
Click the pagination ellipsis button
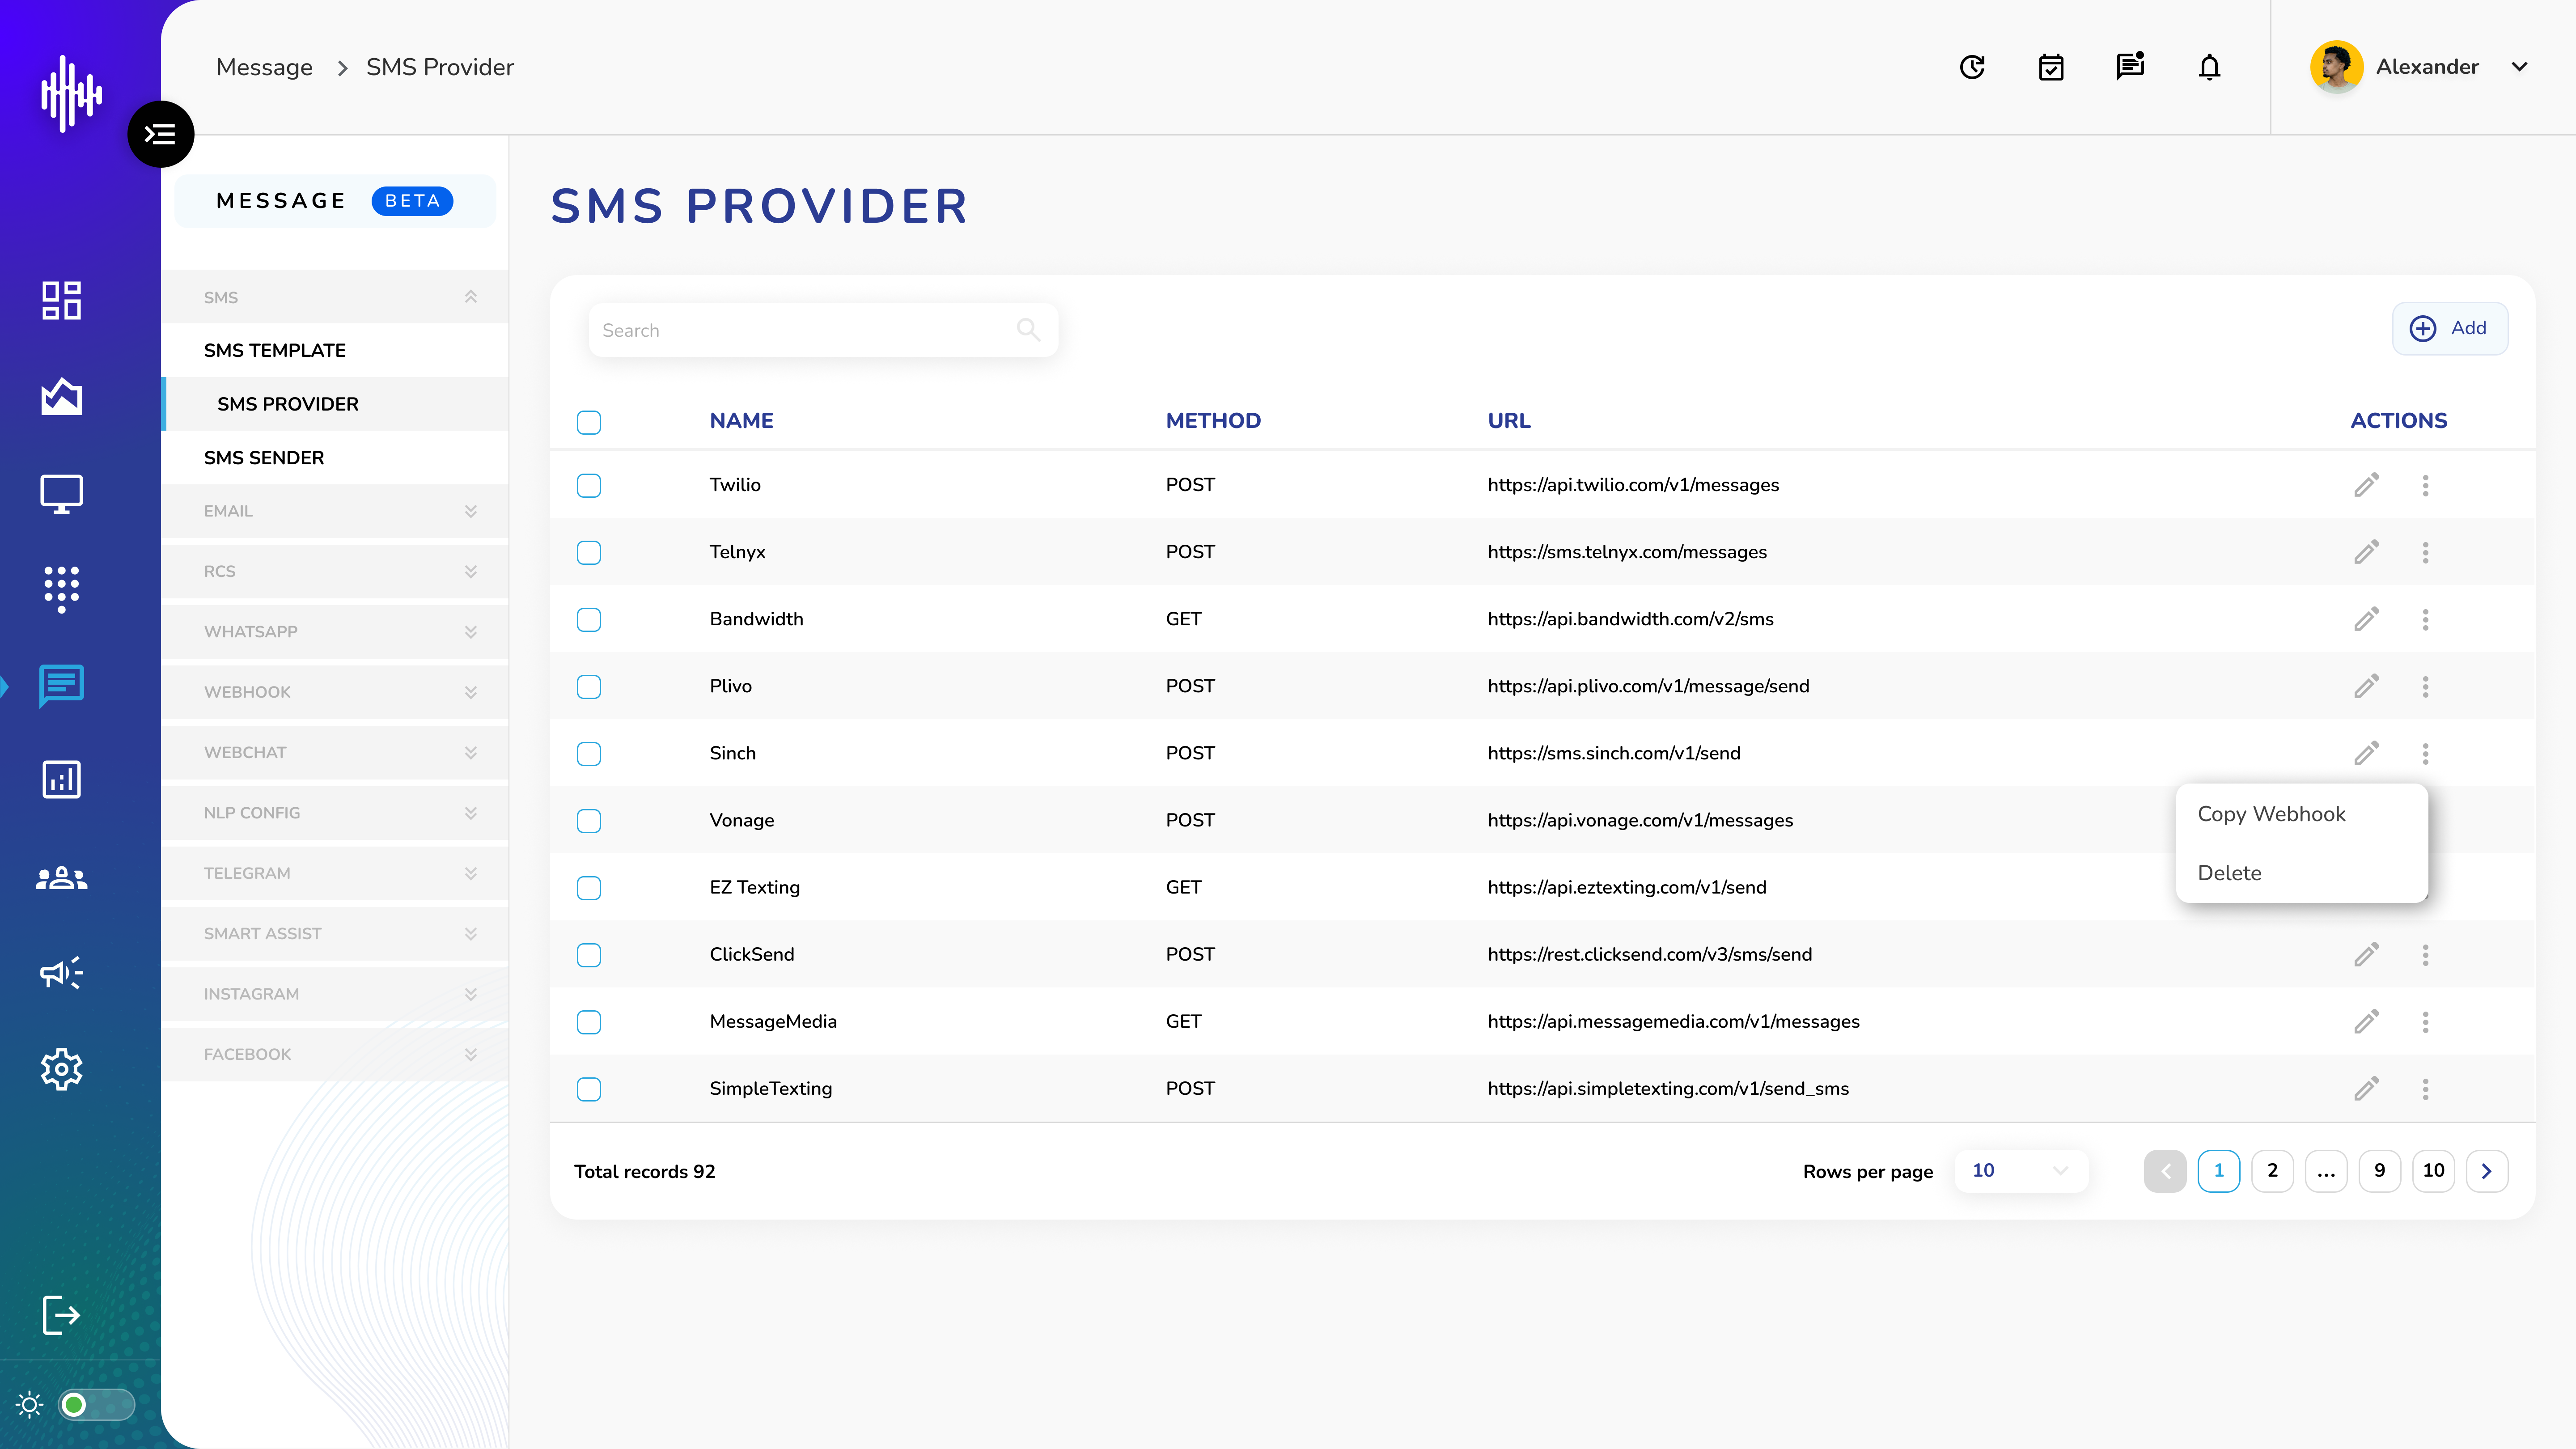coord(2326,1170)
